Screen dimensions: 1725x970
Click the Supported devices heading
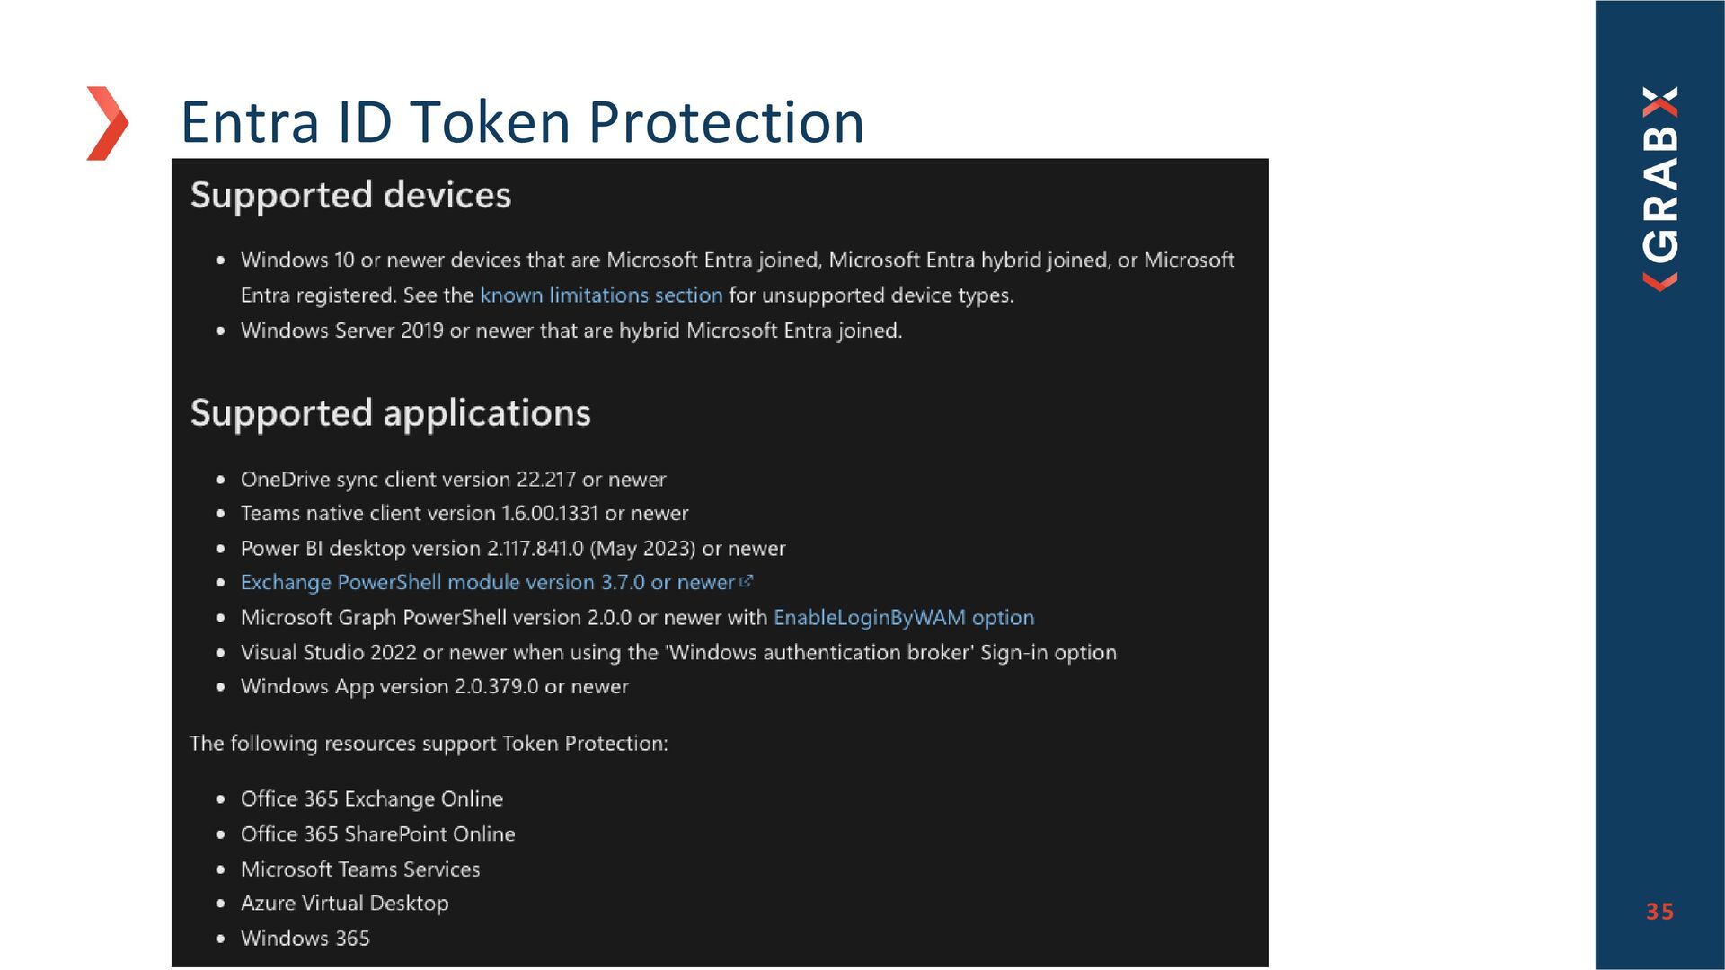click(350, 196)
